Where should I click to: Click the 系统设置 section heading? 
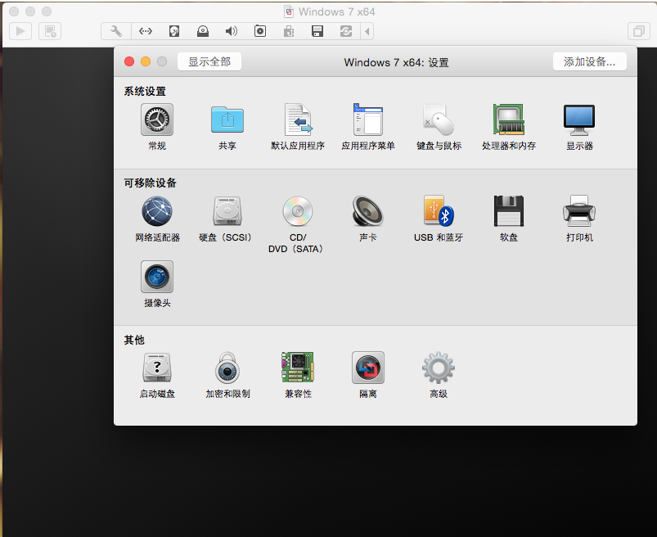click(145, 91)
